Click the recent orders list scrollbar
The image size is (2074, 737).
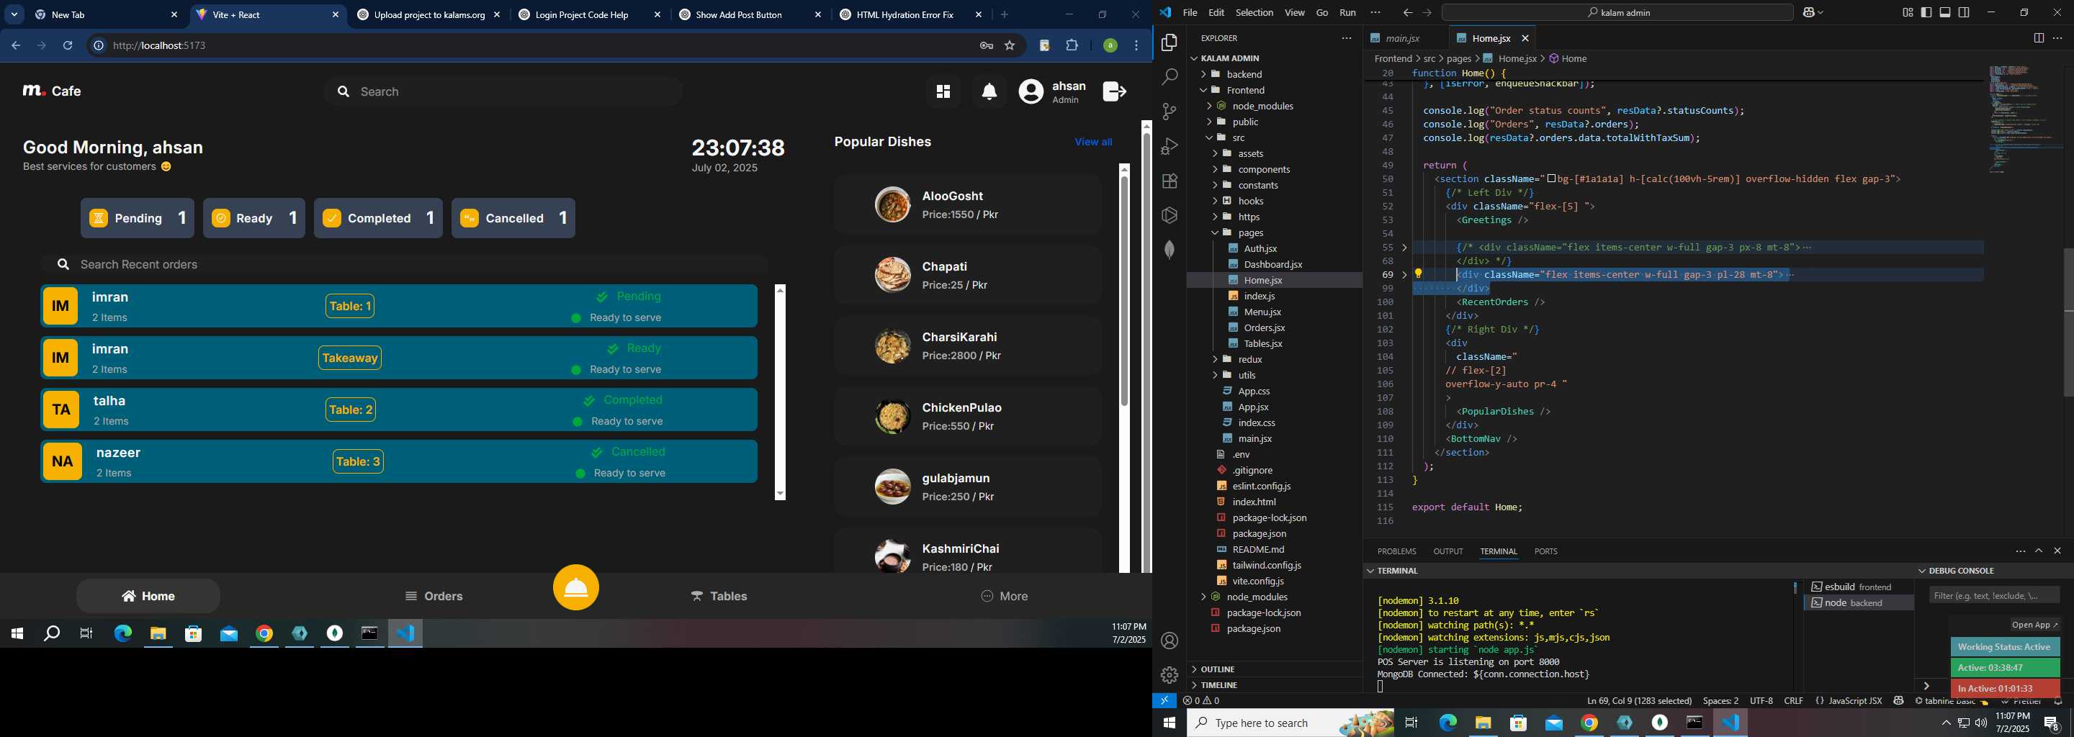[x=779, y=392]
